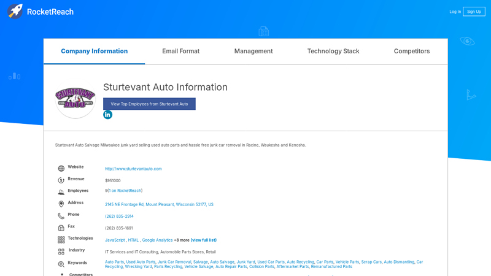The height and width of the screenshot is (276, 491).
Task: Click the HTML technology link
Action: (x=133, y=240)
